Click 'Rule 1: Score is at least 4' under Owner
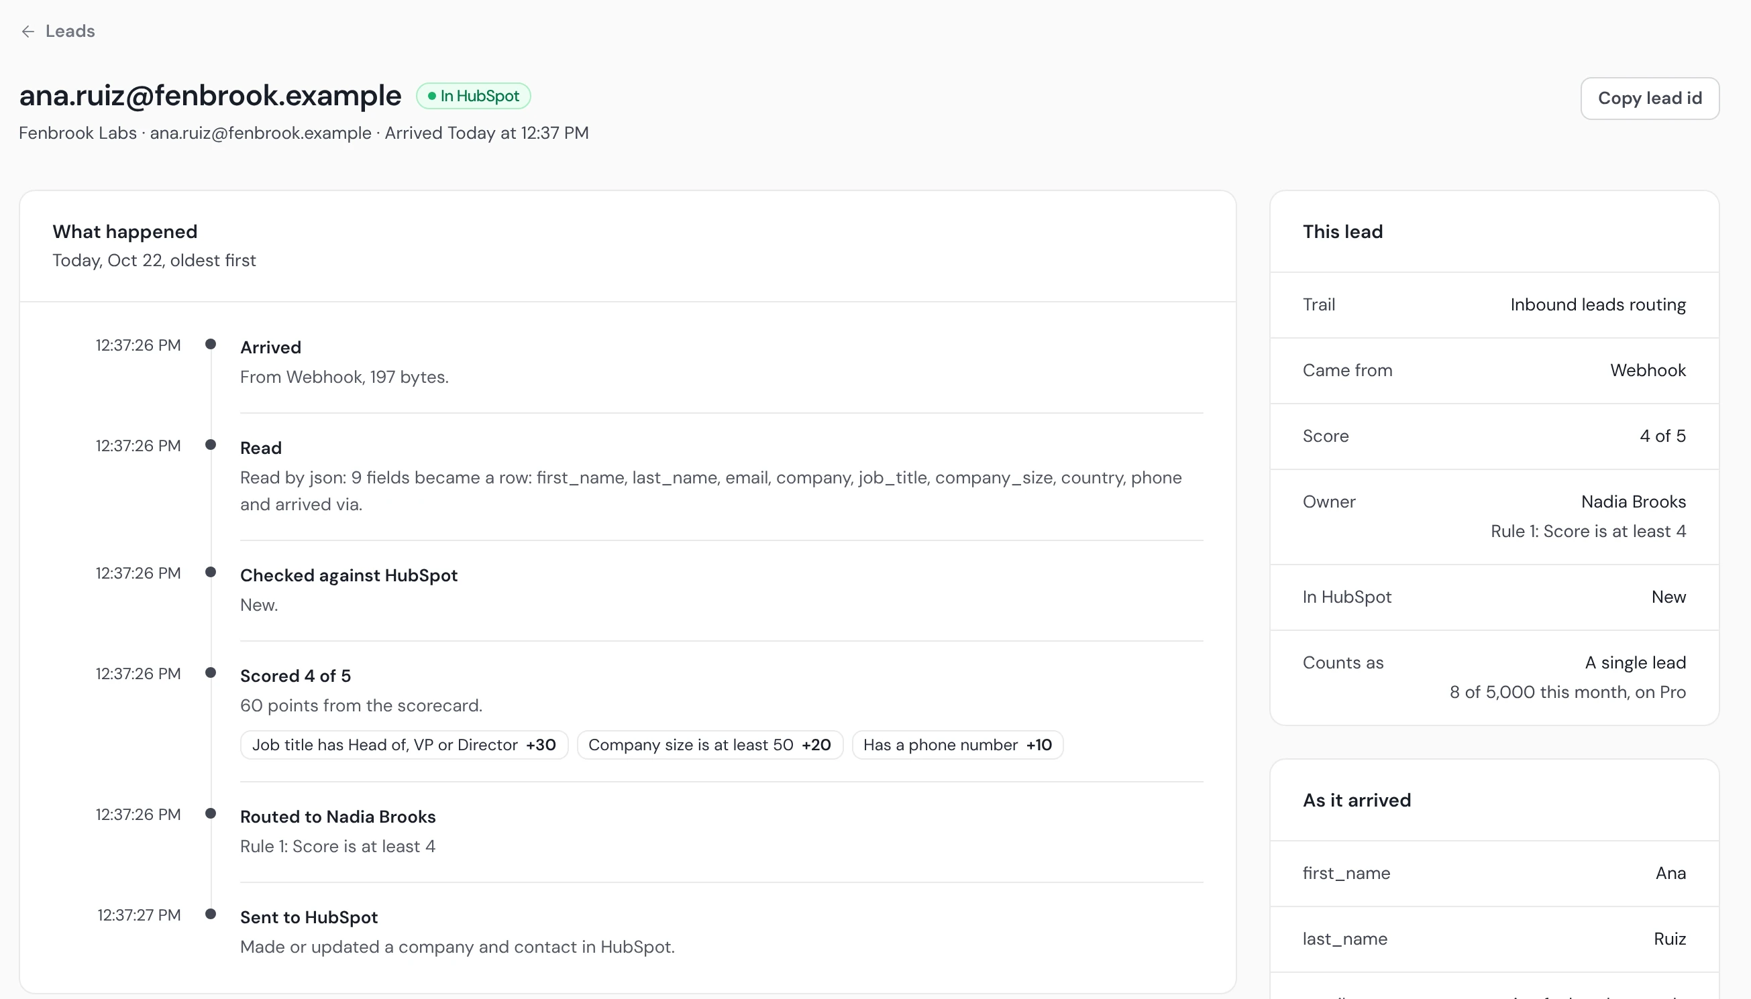Image resolution: width=1751 pixels, height=999 pixels. tap(1589, 531)
